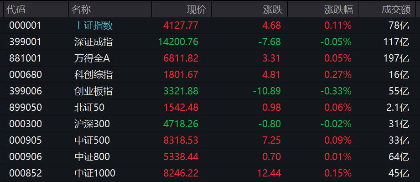Click price 5338.44

(x=181, y=156)
